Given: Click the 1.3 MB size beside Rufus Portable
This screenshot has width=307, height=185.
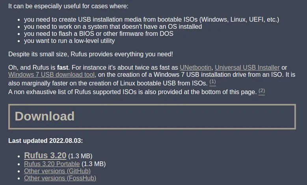Looking at the screenshot, I should coord(93,164).
